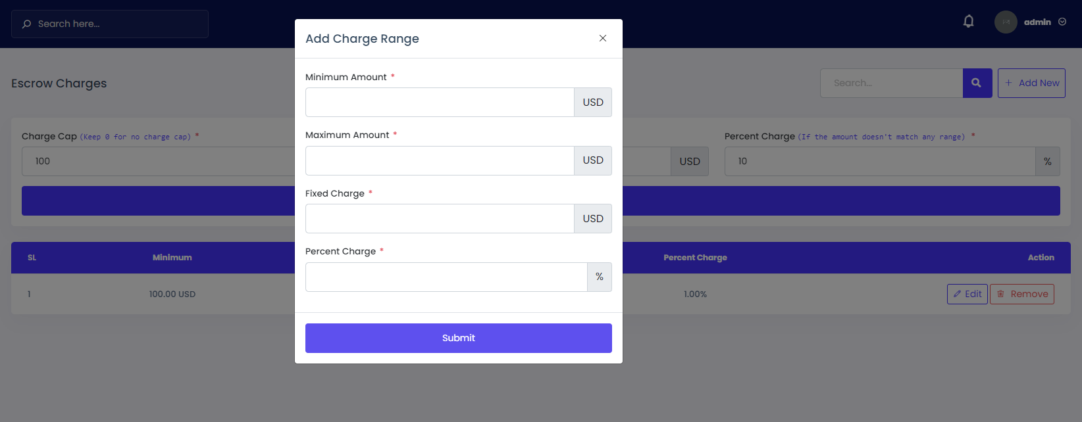Click the background Percent Charge field showing 10
The image size is (1082, 422).
pyautogui.click(x=879, y=161)
